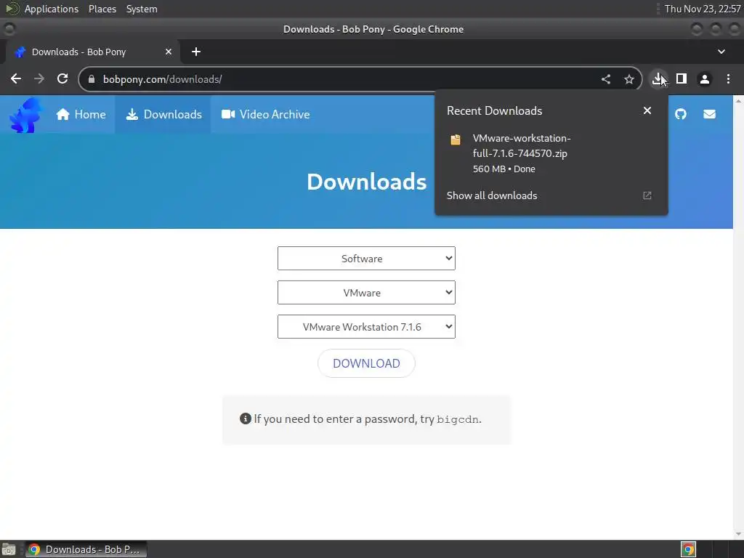Open the Video Archive nav item
Image resolution: width=744 pixels, height=558 pixels.
tap(265, 114)
